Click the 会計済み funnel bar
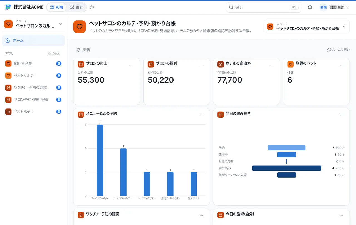Screen dimensions: 356x225 click(x=286, y=168)
